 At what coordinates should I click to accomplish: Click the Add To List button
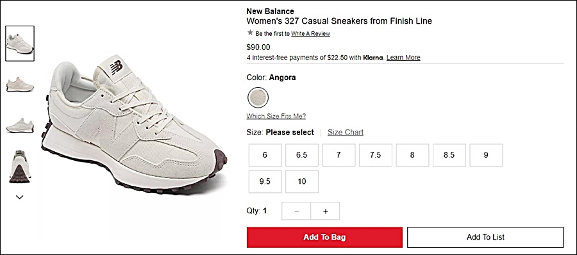[485, 237]
